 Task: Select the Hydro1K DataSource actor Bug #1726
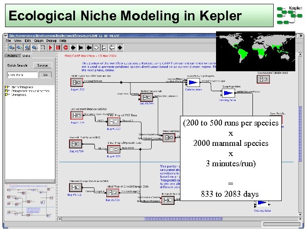[76, 144]
